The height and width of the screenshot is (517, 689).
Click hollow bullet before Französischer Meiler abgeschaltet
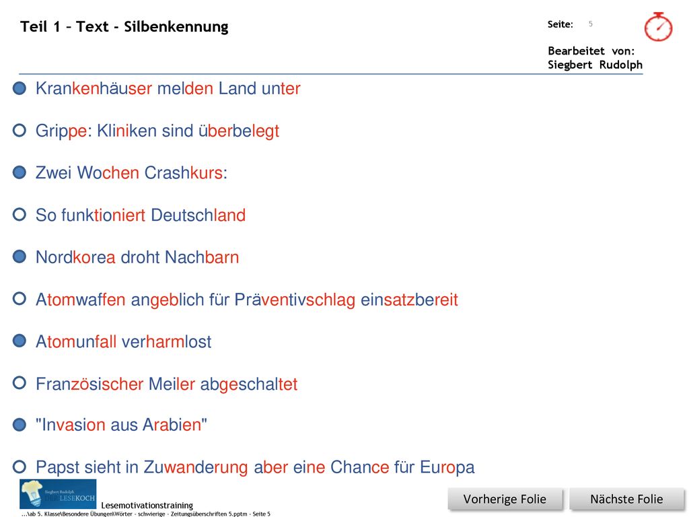click(20, 383)
